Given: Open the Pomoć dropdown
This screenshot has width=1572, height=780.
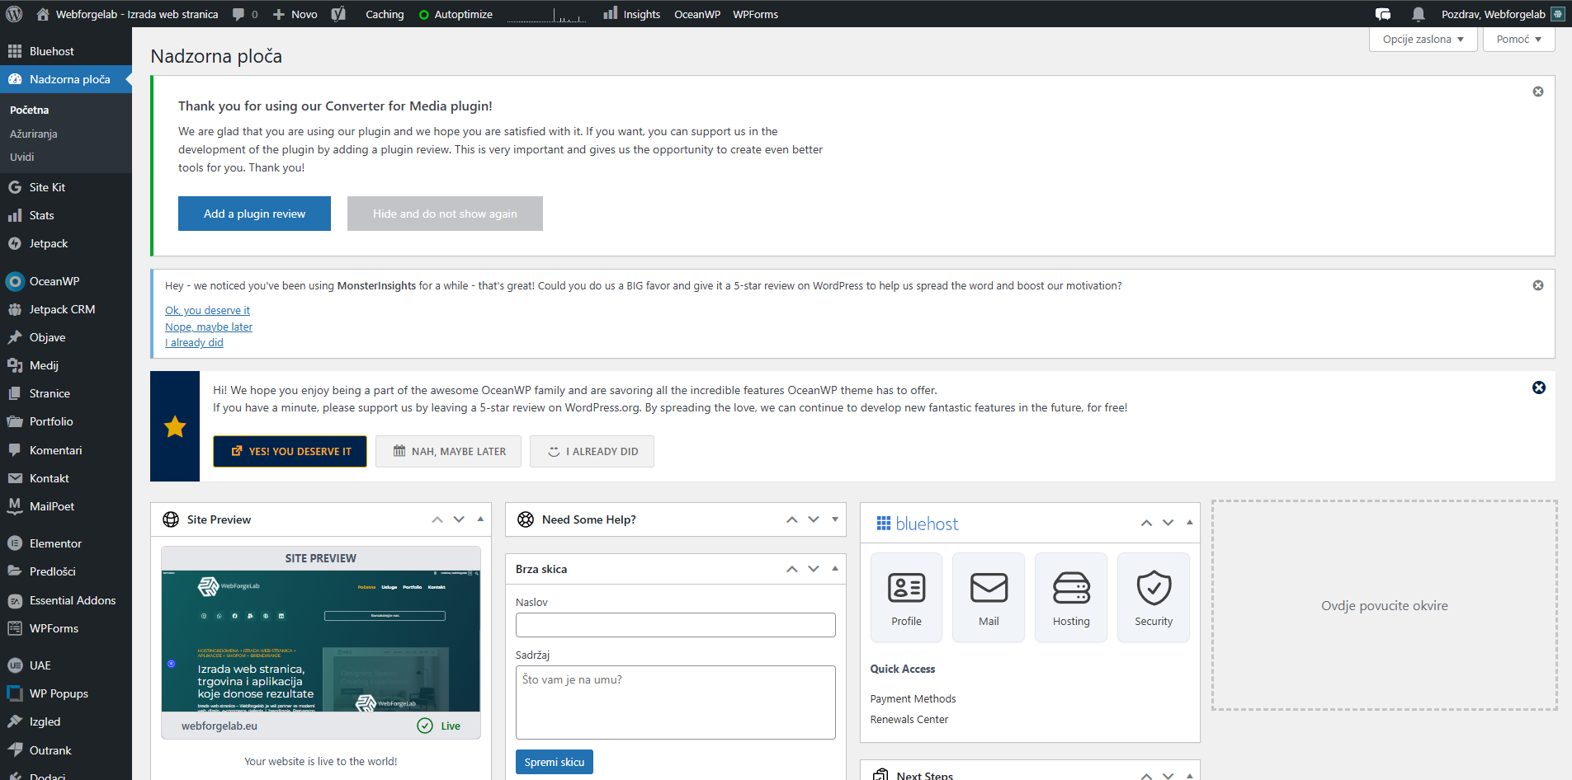Looking at the screenshot, I should point(1518,39).
